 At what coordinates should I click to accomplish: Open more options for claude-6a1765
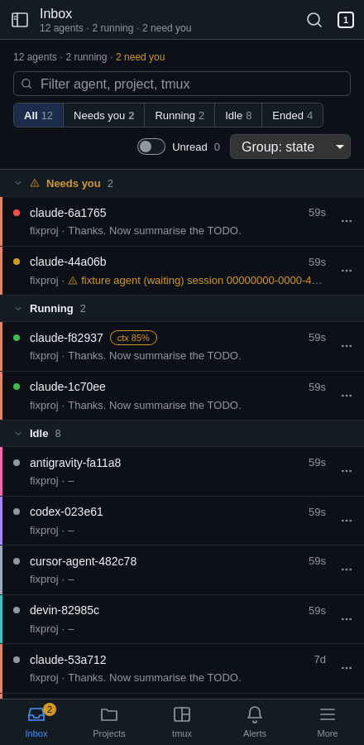coord(347,221)
